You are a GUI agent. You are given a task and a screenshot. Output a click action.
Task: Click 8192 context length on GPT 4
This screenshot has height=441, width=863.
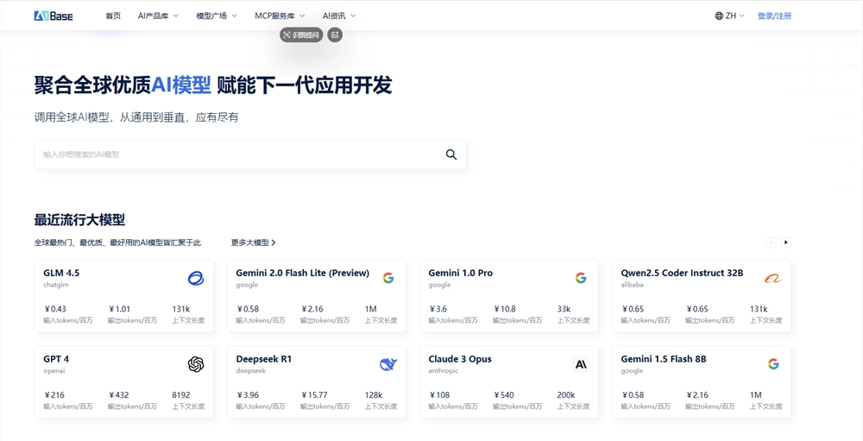tap(181, 394)
